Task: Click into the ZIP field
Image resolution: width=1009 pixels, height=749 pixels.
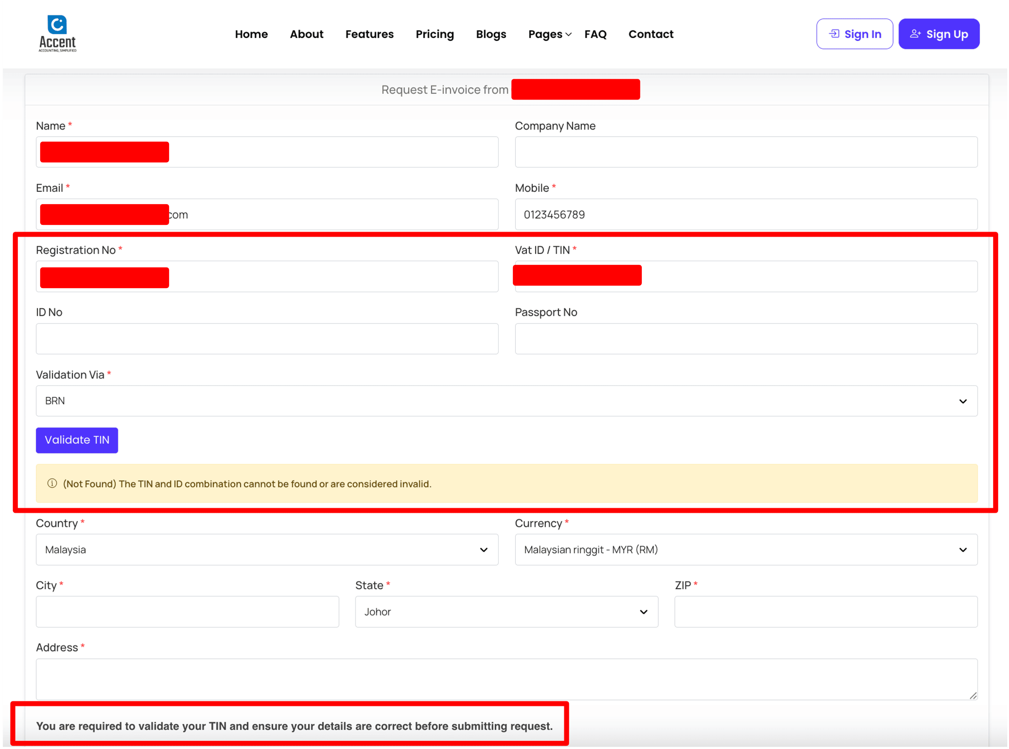Action: coord(825,612)
